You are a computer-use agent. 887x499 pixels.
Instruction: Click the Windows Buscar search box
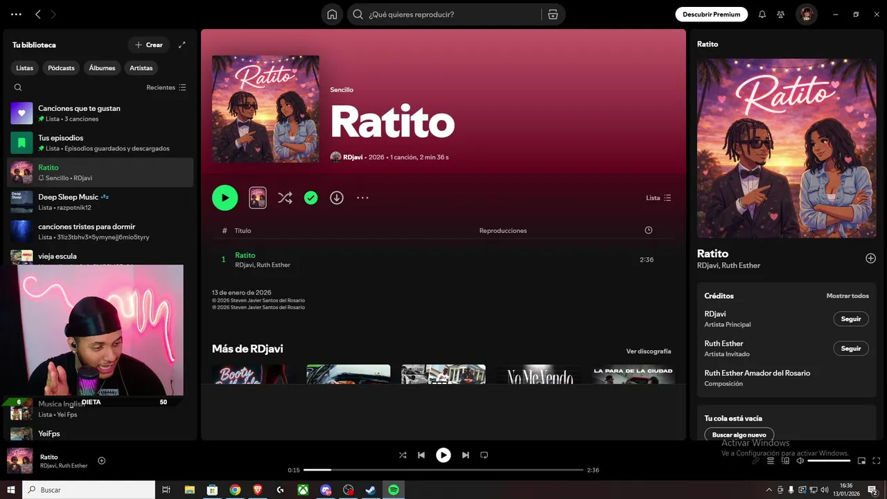pyautogui.click(x=89, y=489)
